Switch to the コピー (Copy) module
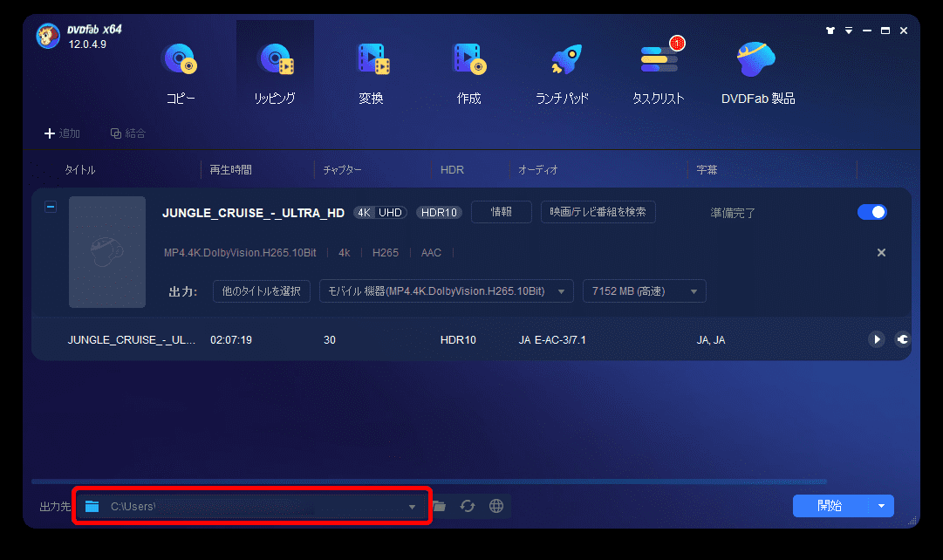Image resolution: width=943 pixels, height=560 pixels. tap(181, 58)
